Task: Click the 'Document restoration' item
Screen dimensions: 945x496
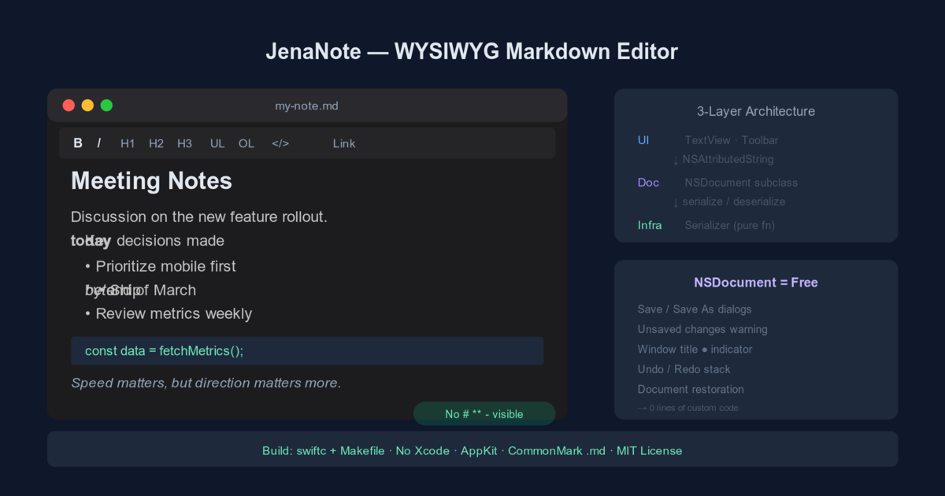Action: point(691,389)
